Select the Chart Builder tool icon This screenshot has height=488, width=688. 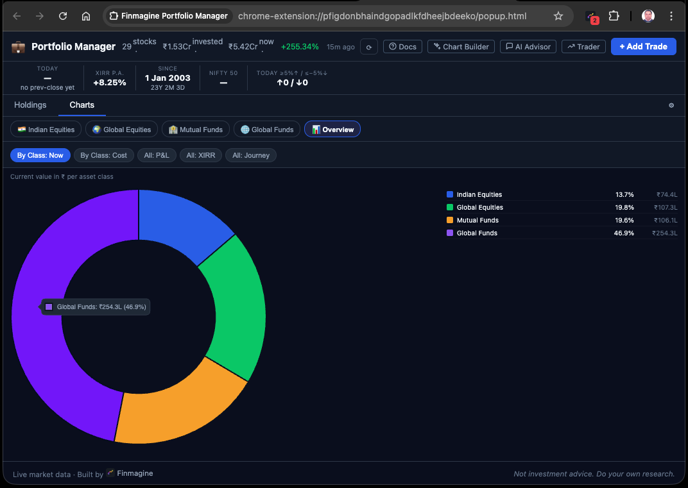tap(439, 46)
